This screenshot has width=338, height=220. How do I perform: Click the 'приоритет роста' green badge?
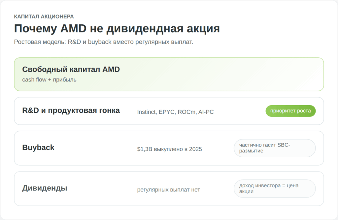click(x=290, y=111)
